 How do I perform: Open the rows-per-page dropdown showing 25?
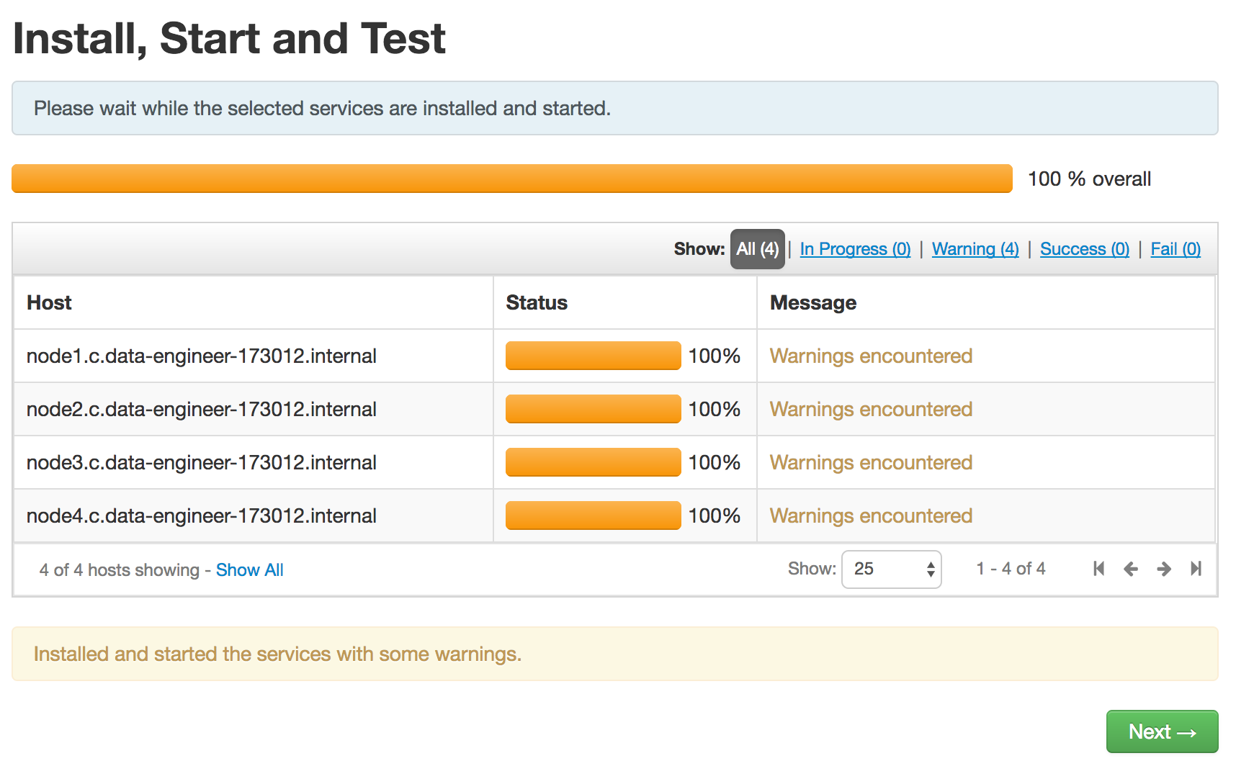click(891, 569)
